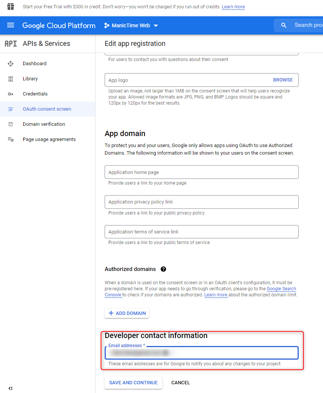Click the Library sidebar icon
This screenshot has width=323, height=393.
11,79
